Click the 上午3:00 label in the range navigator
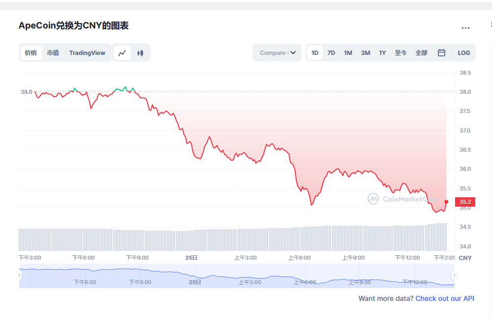This screenshot has width=492, height=319. tap(250, 282)
